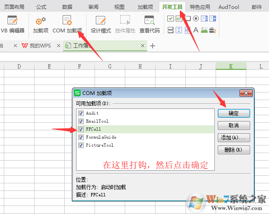Add a new document tab with plus
269x214 pixels.
click(153, 46)
